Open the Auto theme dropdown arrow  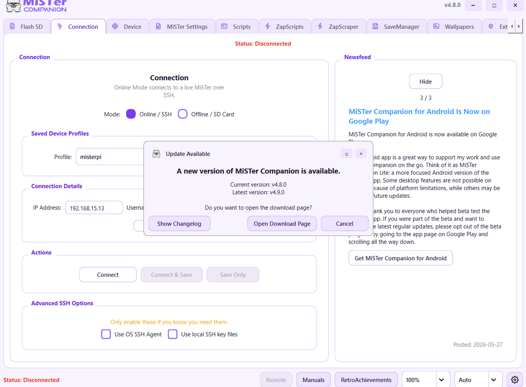(x=494, y=380)
